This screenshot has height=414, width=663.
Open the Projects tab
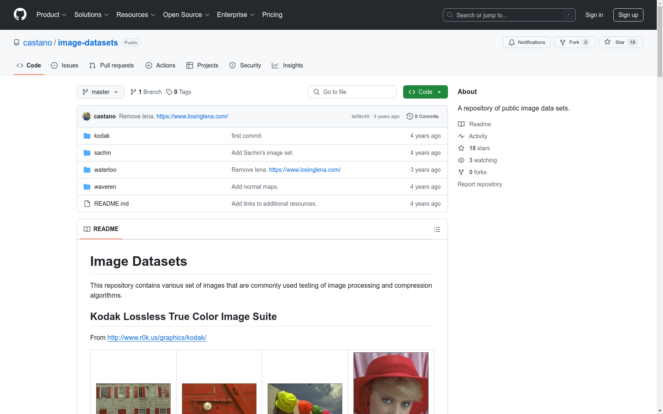pos(202,65)
